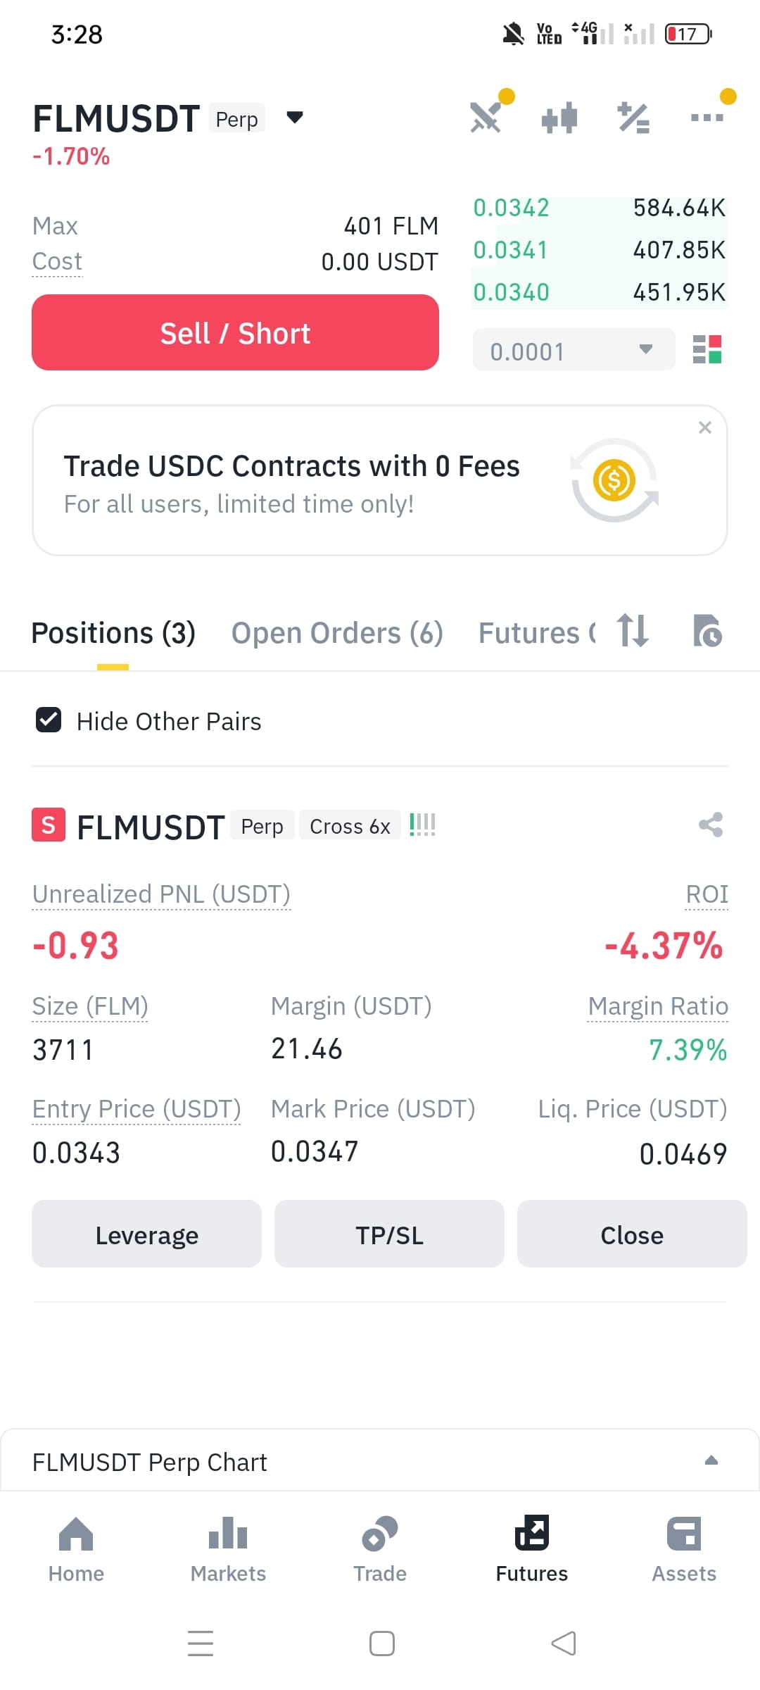Open the futures calculator percent icon
Screen dimensions: 760x1690
point(633,118)
